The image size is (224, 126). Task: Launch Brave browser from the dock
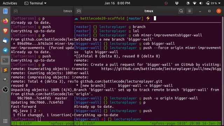click(x=5, y=31)
